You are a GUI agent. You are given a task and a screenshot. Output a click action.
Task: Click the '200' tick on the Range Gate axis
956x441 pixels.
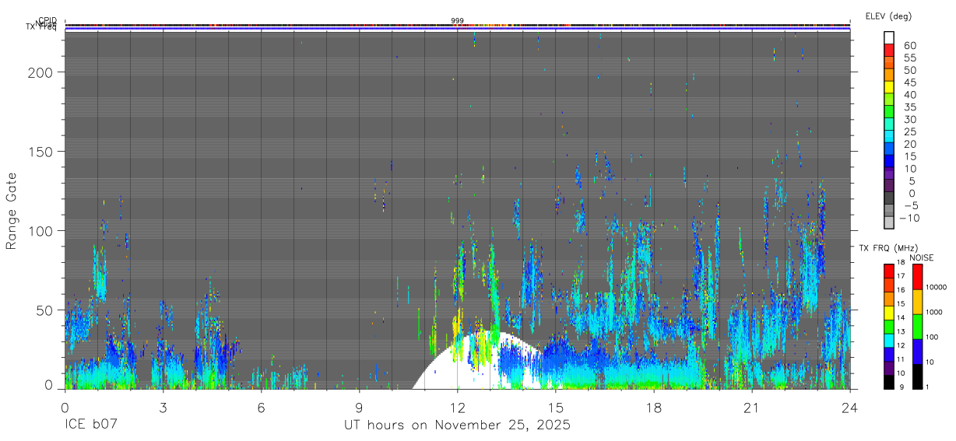click(x=42, y=72)
